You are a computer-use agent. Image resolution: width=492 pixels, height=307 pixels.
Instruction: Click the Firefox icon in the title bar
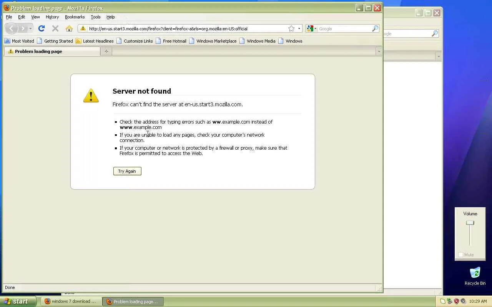7,8
